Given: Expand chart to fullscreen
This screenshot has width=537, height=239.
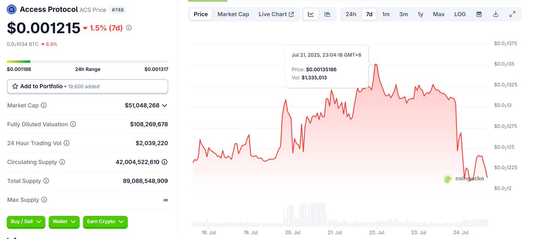Looking at the screenshot, I should [512, 14].
